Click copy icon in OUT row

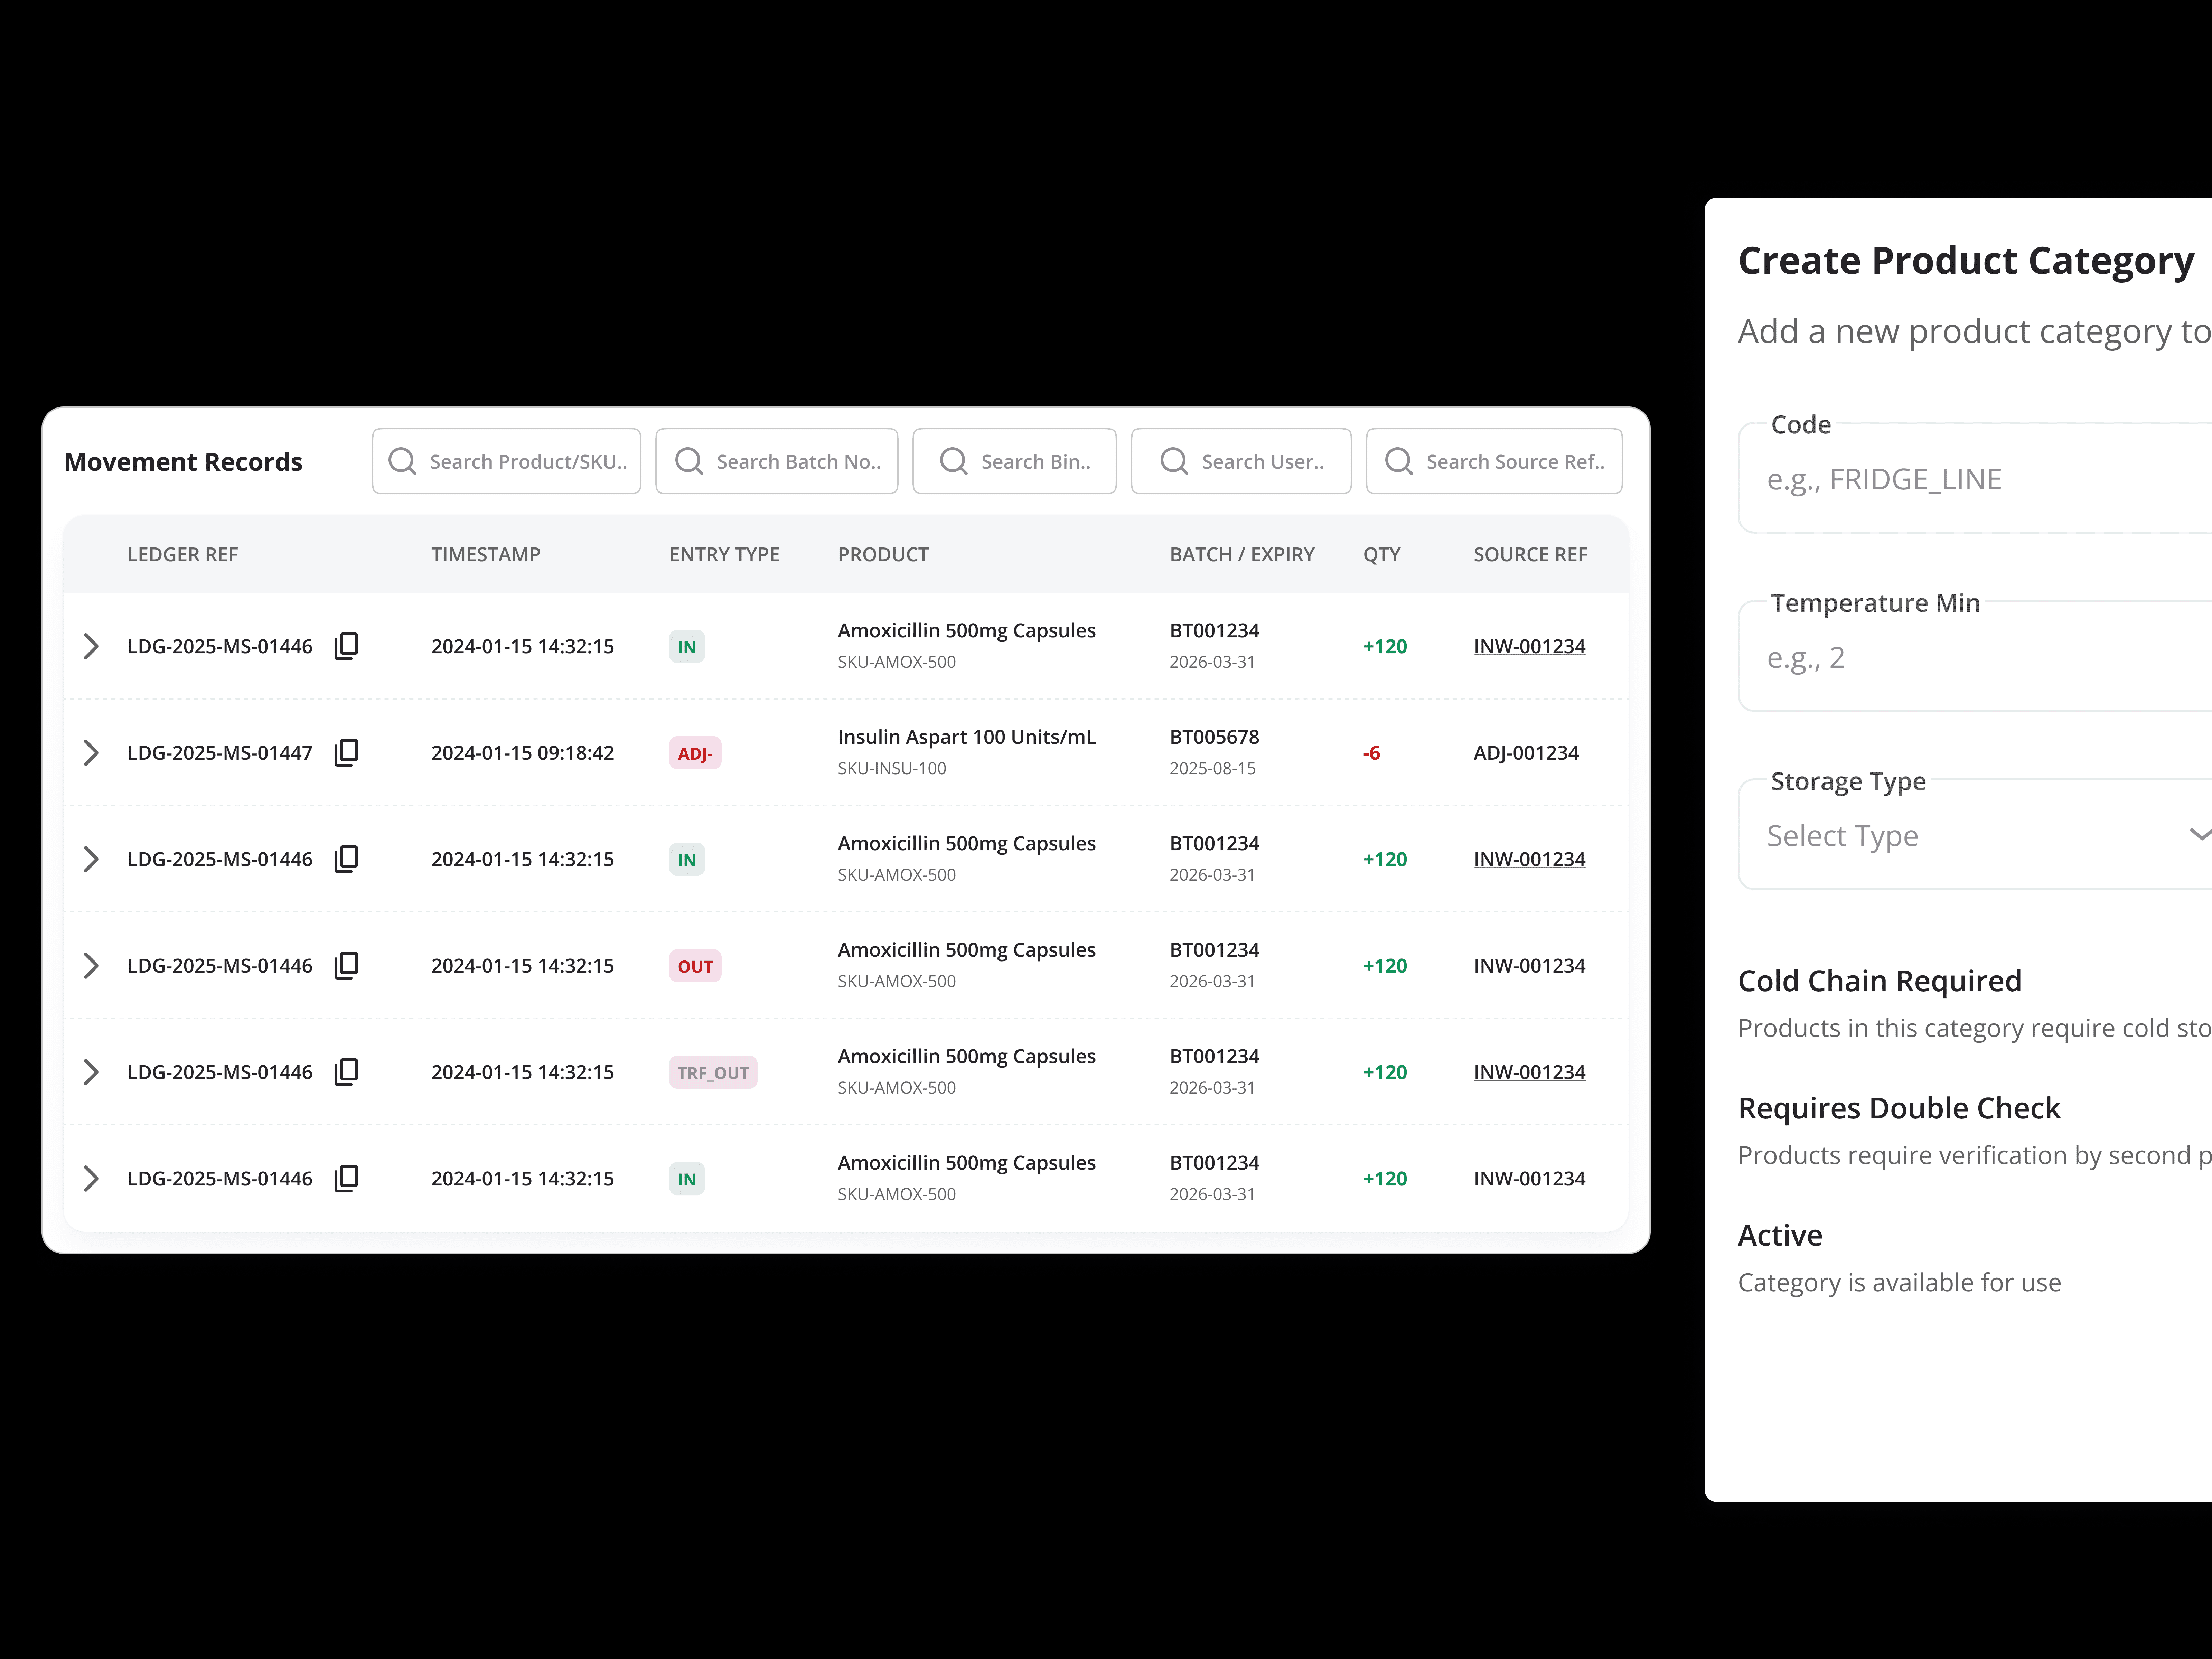coord(346,965)
